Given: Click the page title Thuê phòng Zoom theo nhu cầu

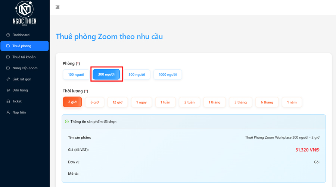Looking at the screenshot, I should [109, 37].
